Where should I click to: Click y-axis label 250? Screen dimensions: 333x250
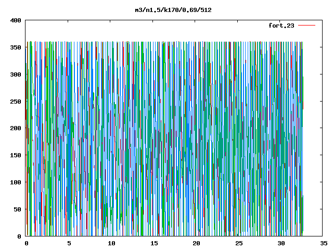click(x=16, y=102)
